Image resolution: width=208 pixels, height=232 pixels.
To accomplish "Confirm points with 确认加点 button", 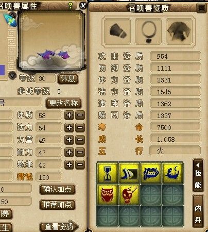I will point(58,189).
